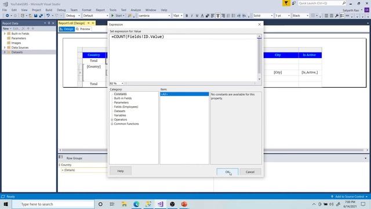Select the Parameters category in Expression dialog

[x=121, y=103]
